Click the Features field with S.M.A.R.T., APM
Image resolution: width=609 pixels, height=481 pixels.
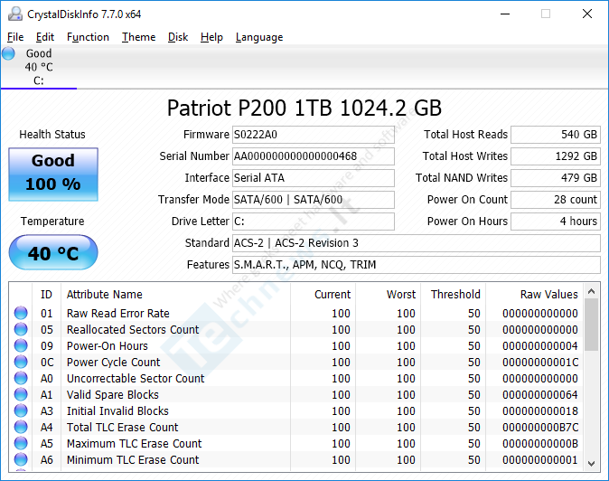[417, 265]
